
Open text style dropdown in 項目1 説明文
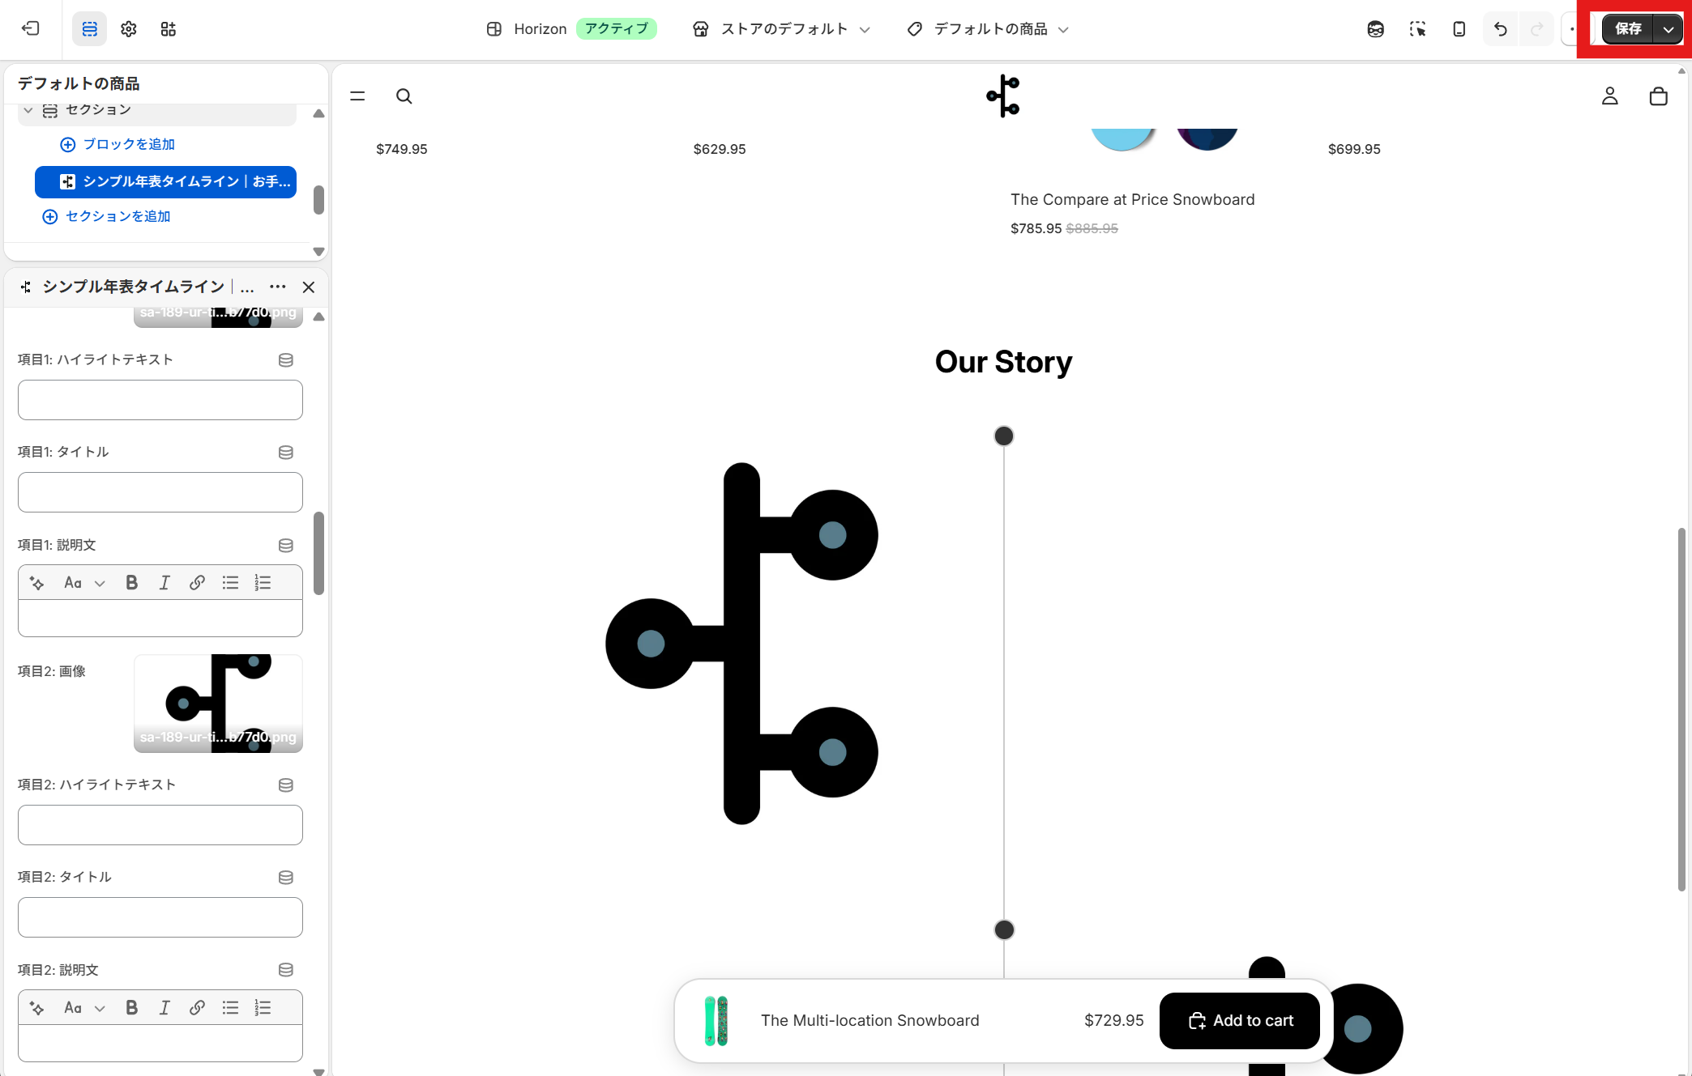pos(84,583)
